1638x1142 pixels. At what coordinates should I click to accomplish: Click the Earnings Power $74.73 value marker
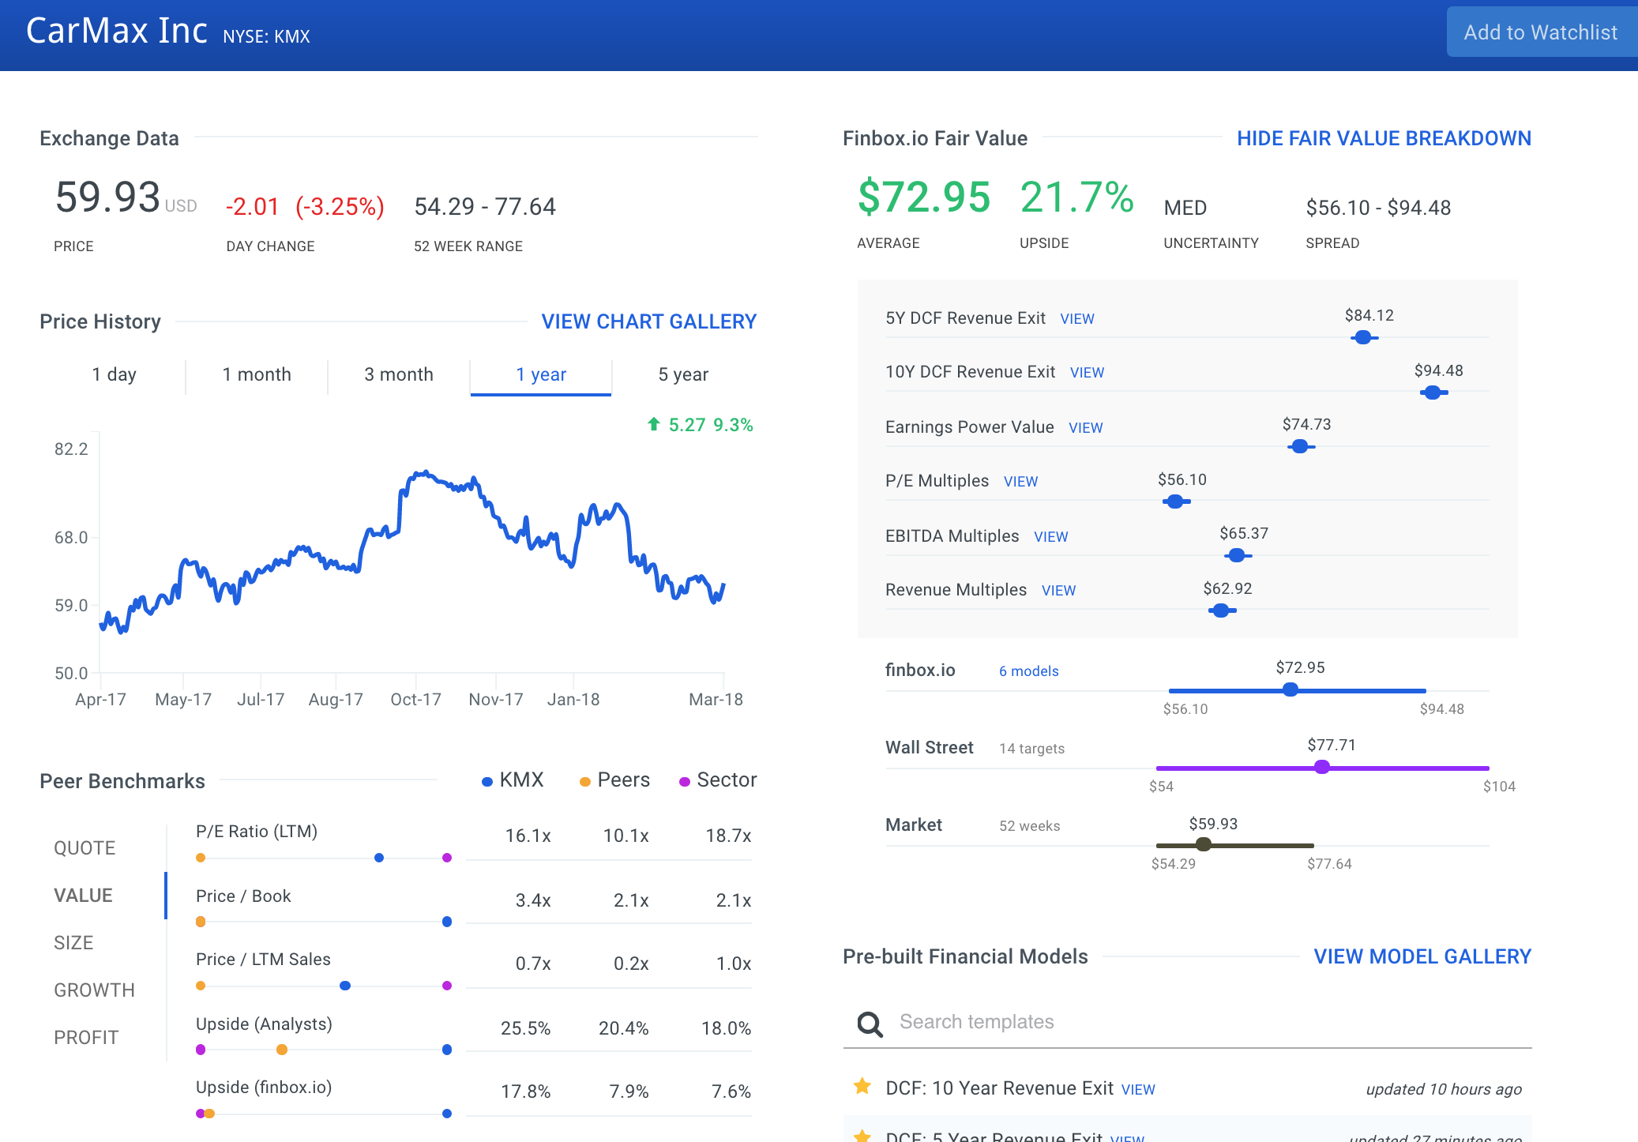pos(1300,447)
